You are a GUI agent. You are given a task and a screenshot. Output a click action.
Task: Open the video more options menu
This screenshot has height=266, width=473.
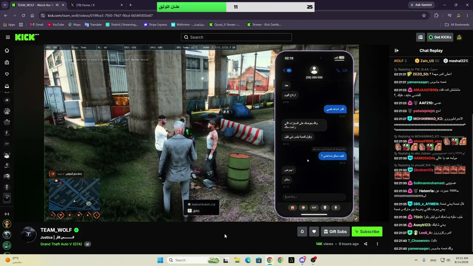coord(377,244)
